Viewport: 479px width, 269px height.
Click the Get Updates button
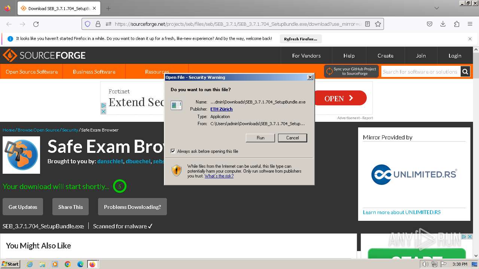coord(23,207)
